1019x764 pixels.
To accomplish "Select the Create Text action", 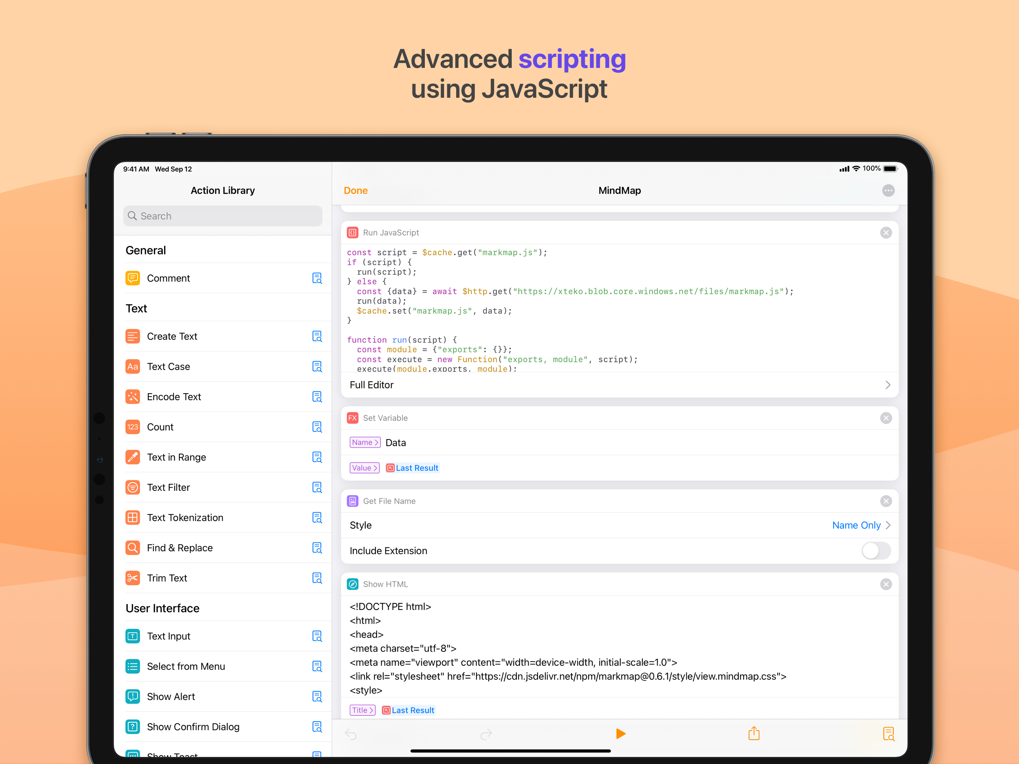I will (x=172, y=336).
